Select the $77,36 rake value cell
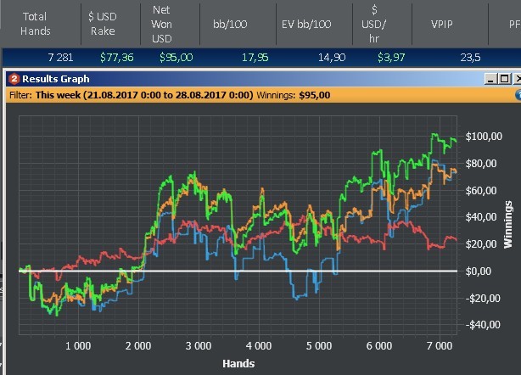 (116, 58)
